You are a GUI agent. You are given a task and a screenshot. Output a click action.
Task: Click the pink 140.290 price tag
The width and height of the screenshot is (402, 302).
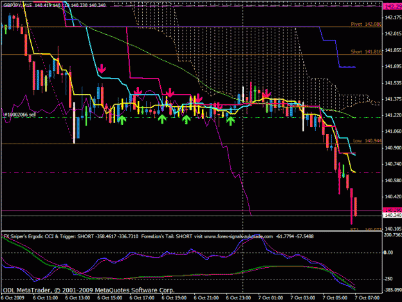[x=392, y=210]
